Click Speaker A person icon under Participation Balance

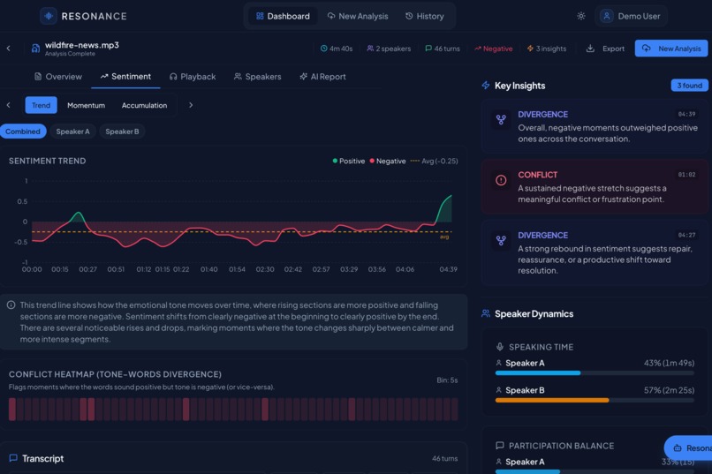point(498,462)
